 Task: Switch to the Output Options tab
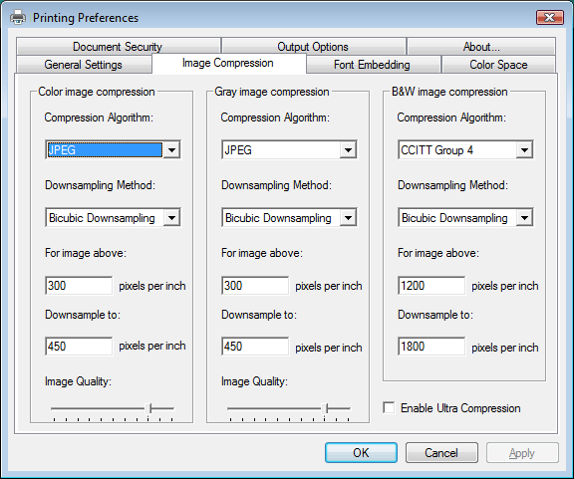click(313, 47)
